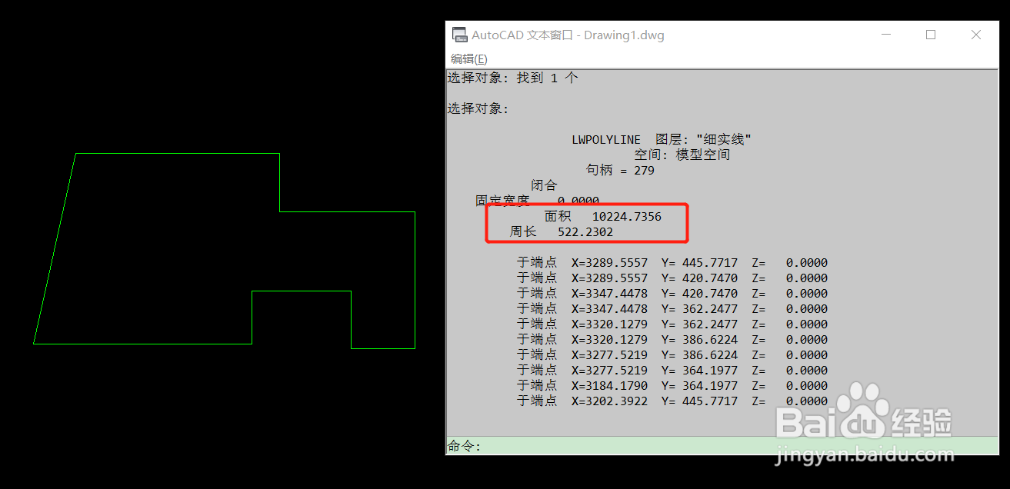The width and height of the screenshot is (1010, 489).
Task: Maximize the AutoCAD text window
Action: coord(931,35)
